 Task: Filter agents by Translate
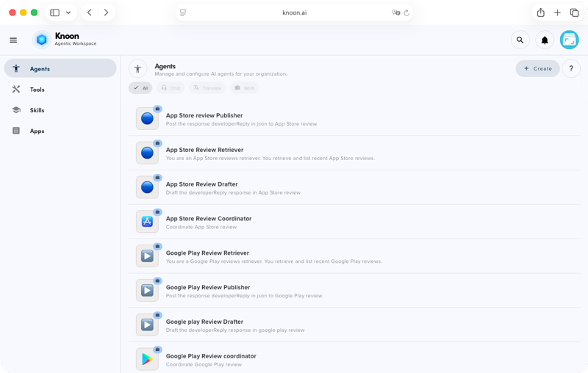[x=207, y=88]
